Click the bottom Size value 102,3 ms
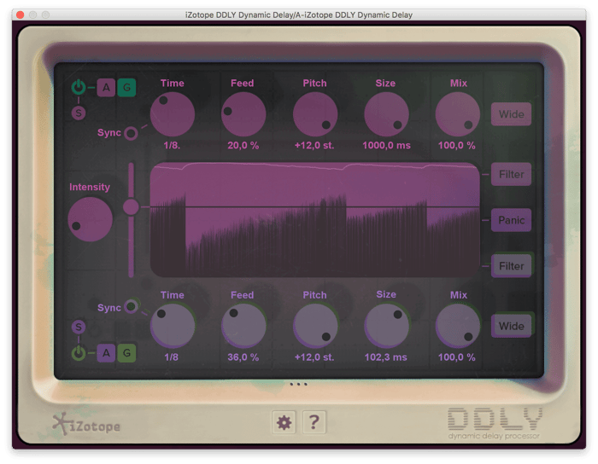This screenshot has width=598, height=464. coord(385,357)
